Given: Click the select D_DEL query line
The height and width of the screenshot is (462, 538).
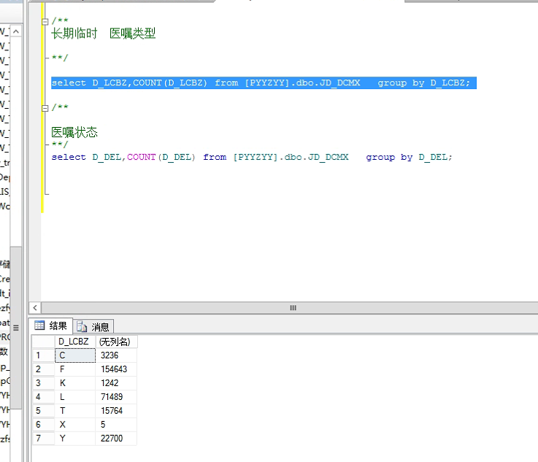Looking at the screenshot, I should click(x=252, y=157).
